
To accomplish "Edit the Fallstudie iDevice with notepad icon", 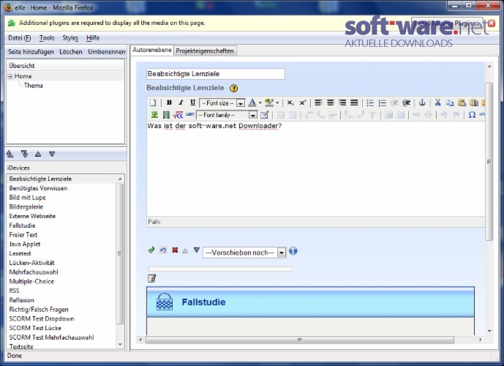I will point(151,278).
